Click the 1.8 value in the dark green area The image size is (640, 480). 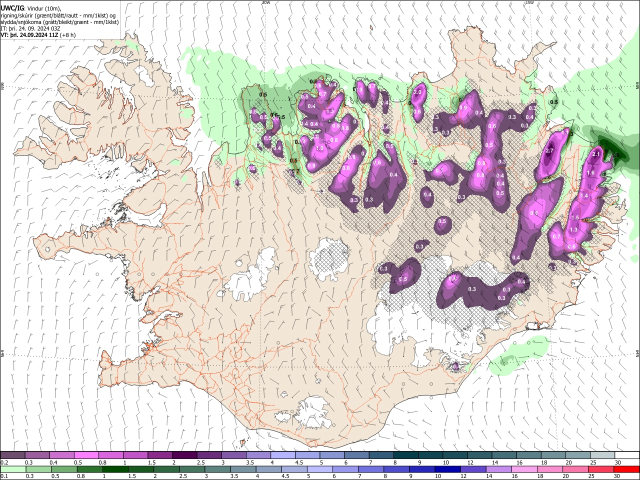pyautogui.click(x=616, y=155)
